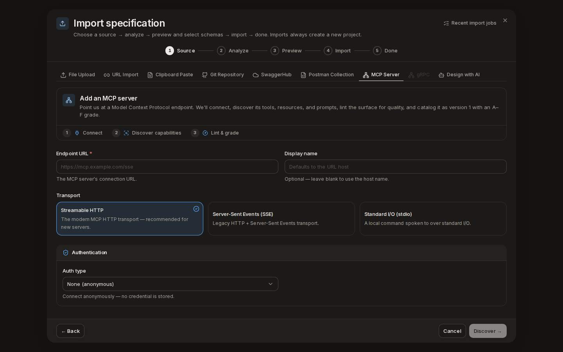563x352 pixels.
Task: Click the Lint & grade gauge icon
Action: pos(205,133)
